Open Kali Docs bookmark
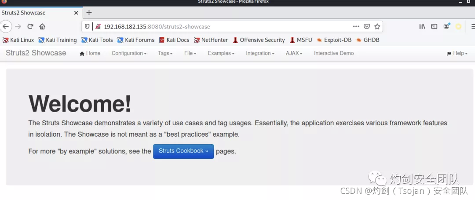The height and width of the screenshot is (200, 475). point(174,40)
